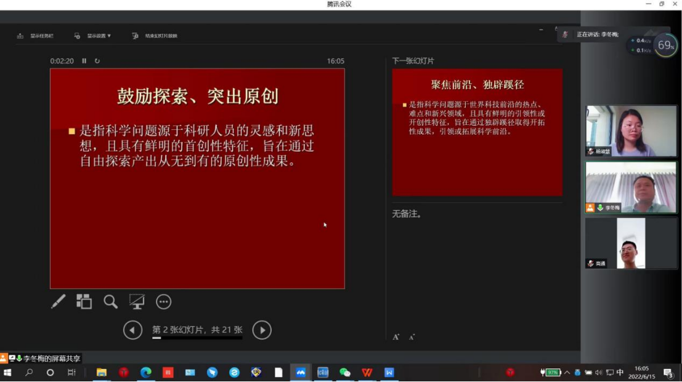Increase the notes text size
Screen dimensions: 682x382
[396, 337]
